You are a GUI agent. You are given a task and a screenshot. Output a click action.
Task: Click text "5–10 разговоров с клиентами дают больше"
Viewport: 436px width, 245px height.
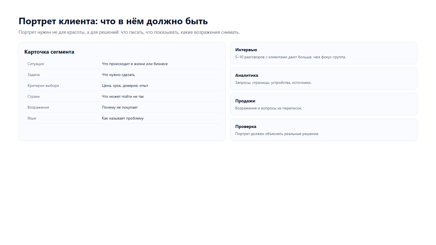(x=274, y=57)
